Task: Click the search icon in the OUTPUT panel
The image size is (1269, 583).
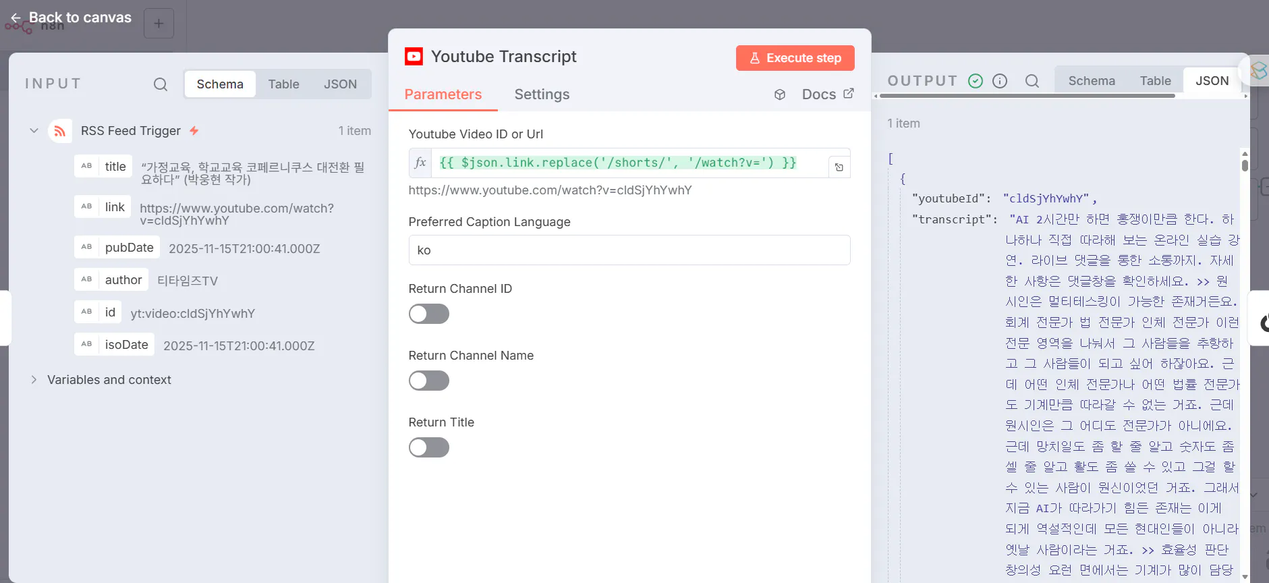Action: [x=1032, y=81]
